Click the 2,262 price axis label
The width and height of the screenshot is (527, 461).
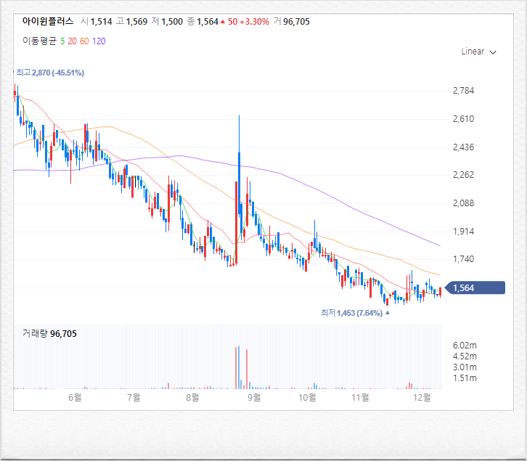point(463,175)
